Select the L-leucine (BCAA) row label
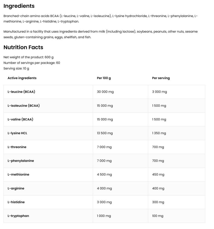This screenshot has width=214, height=229. pyautogui.click(x=21, y=92)
